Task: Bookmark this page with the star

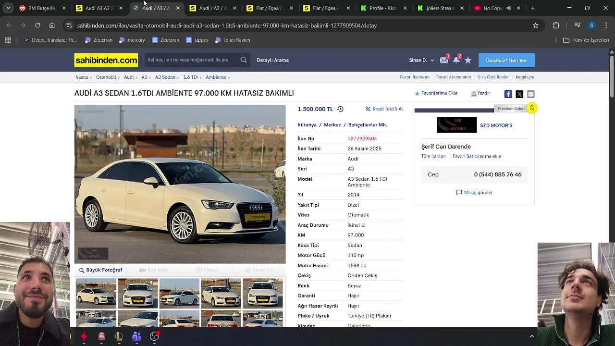Action: coord(536,25)
